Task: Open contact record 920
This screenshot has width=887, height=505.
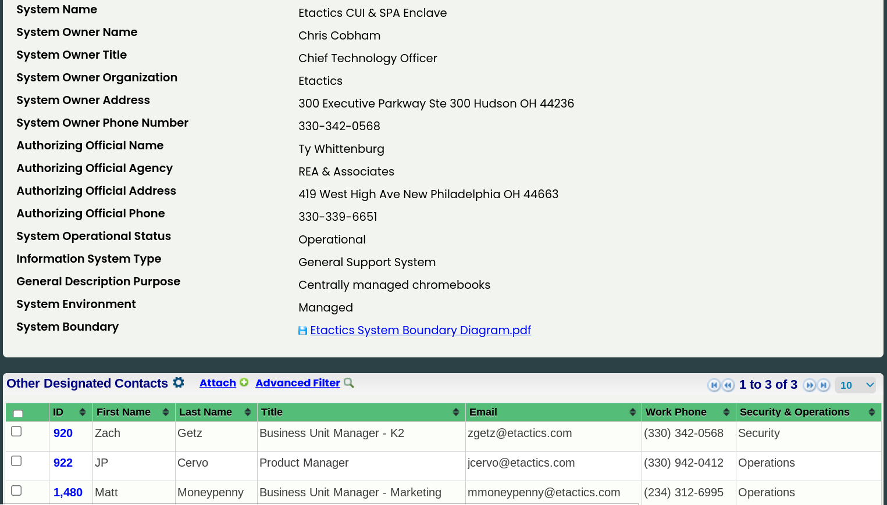Action: [64, 433]
